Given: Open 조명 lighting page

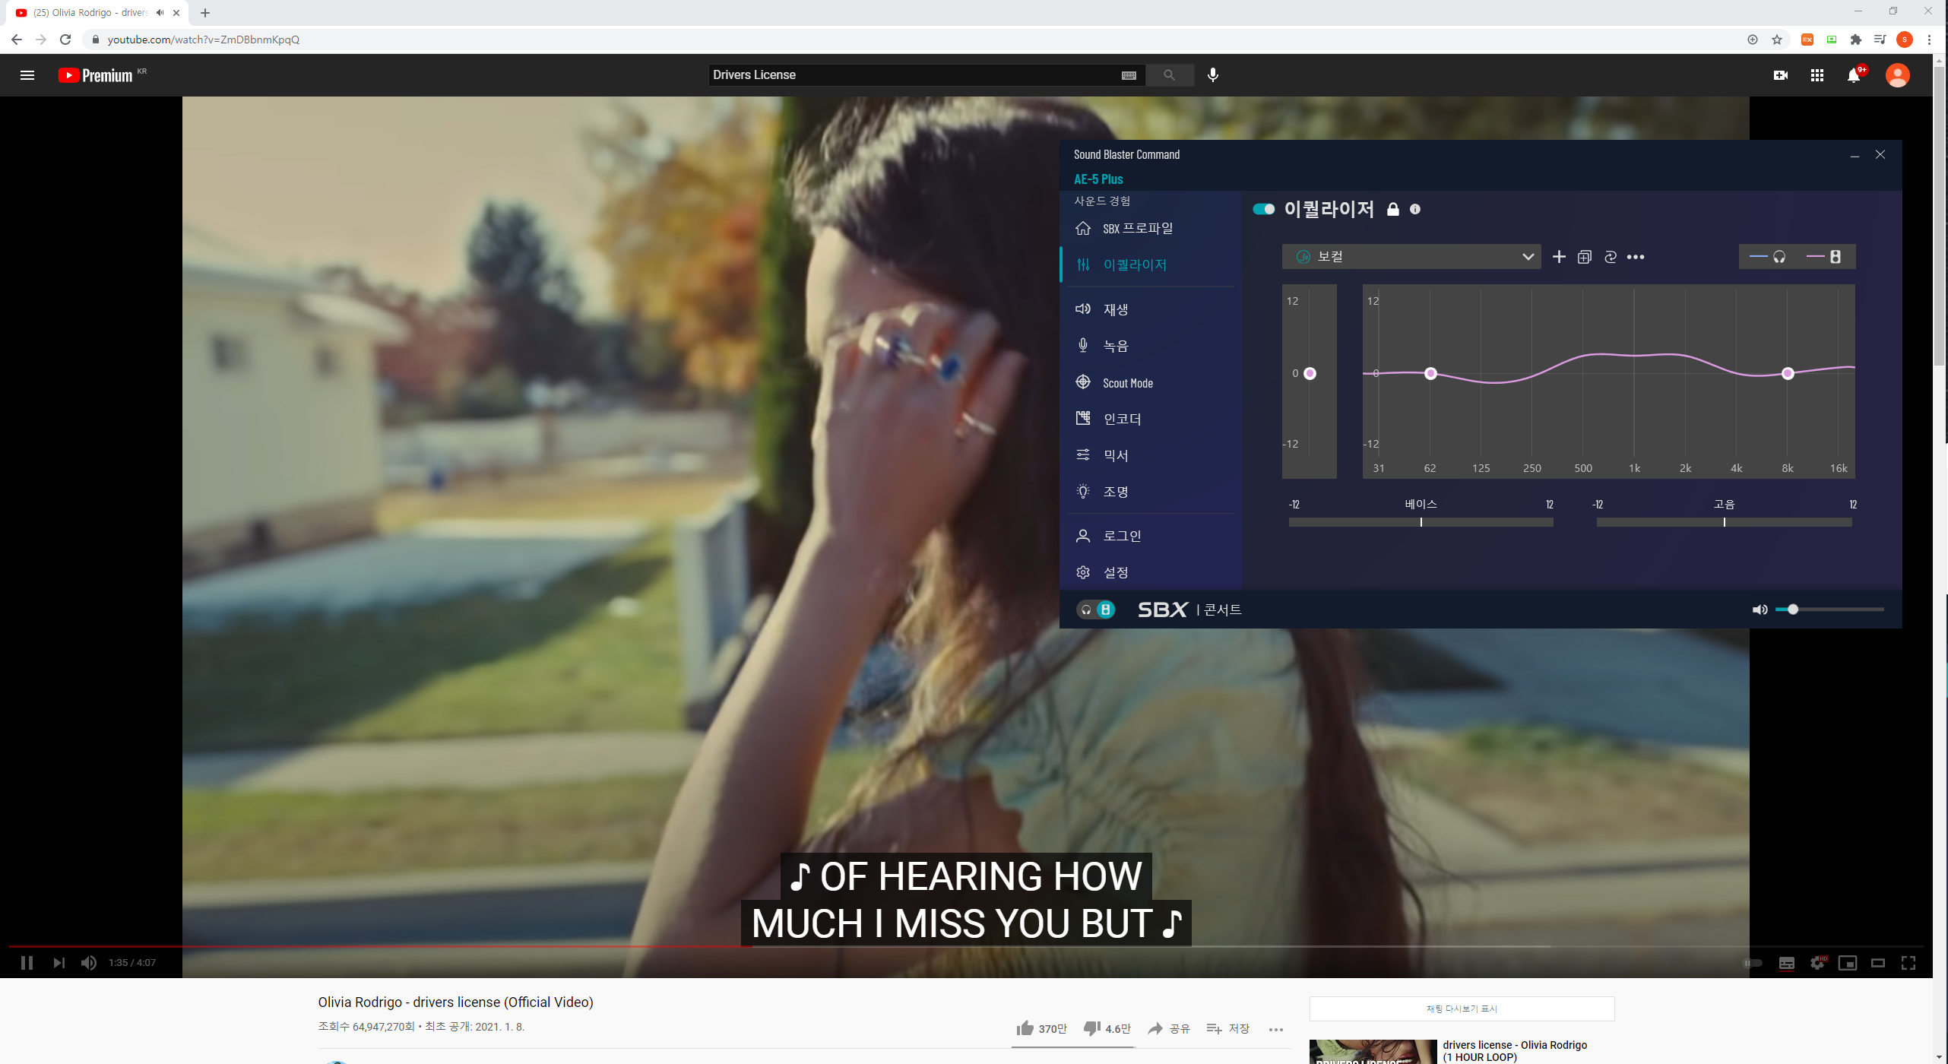Looking at the screenshot, I should (1151, 492).
